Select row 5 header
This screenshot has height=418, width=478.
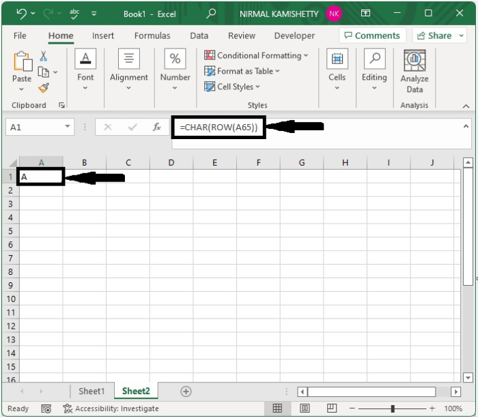pyautogui.click(x=11, y=231)
